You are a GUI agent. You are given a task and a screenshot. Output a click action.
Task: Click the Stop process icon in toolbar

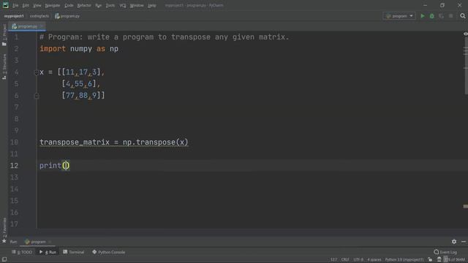coord(451,16)
